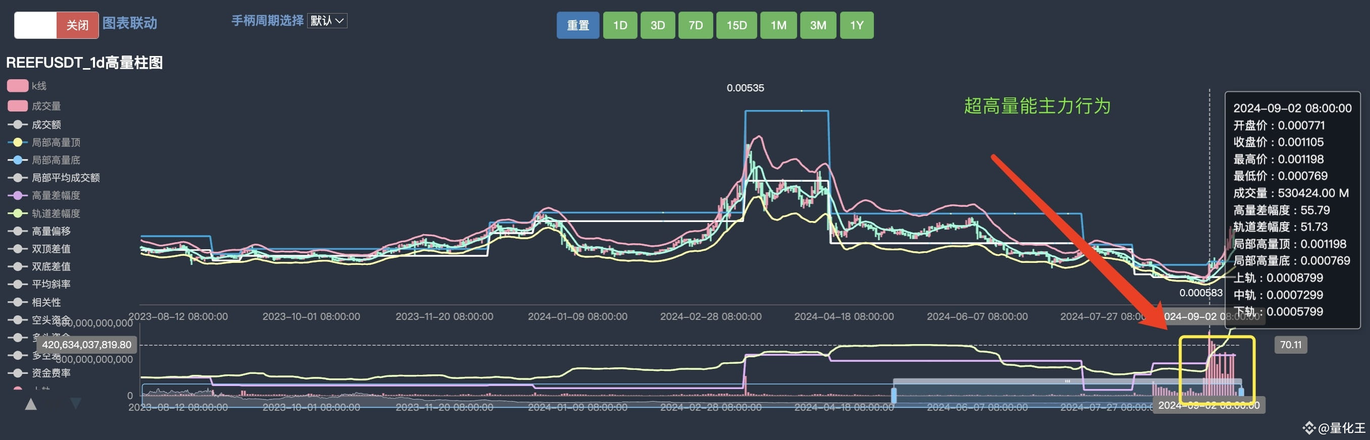Click tooltip line 上轨：0.0008799
The image size is (1370, 440).
1279,278
